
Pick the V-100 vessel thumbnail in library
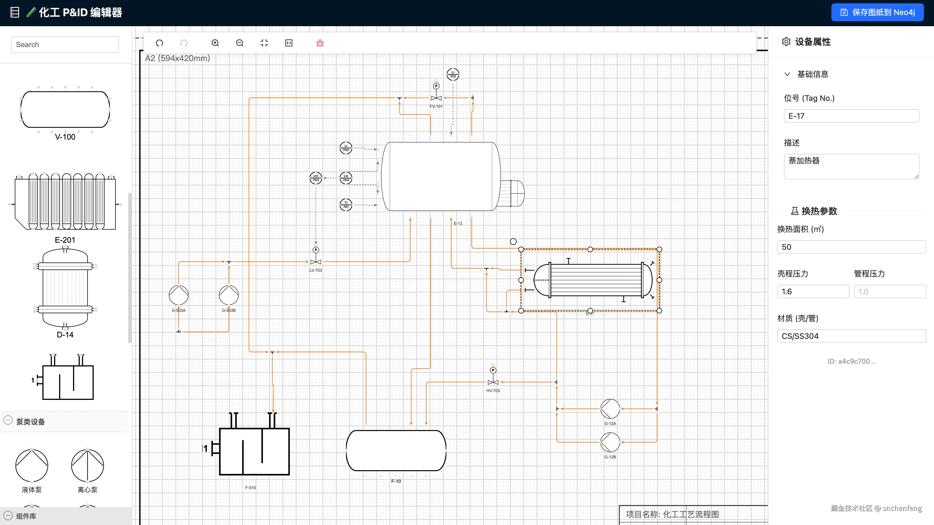click(65, 110)
